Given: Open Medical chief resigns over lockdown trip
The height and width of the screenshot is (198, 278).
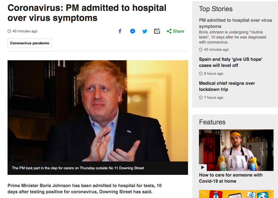Looking at the screenshot, I should 227,86.
